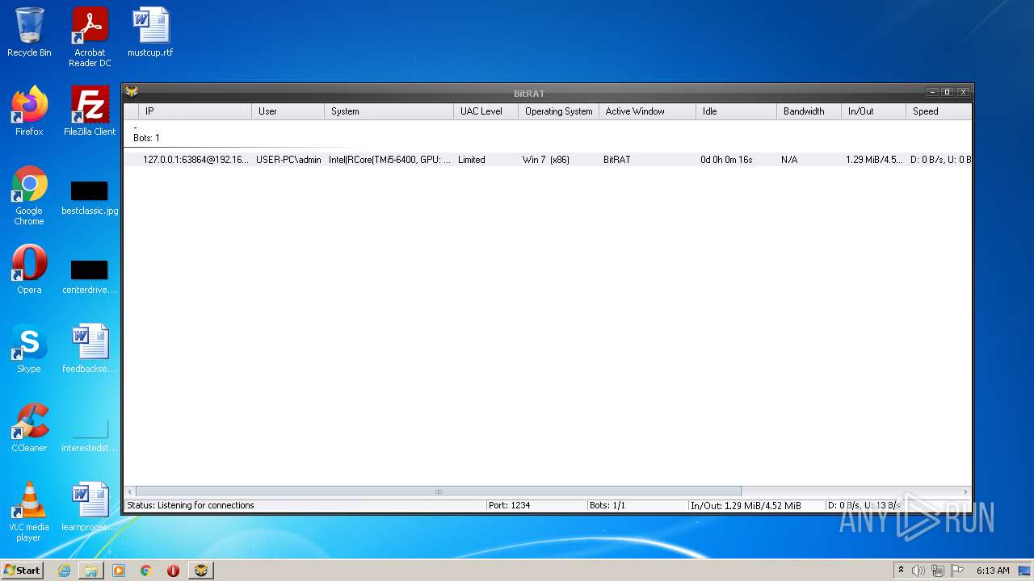The image size is (1034, 581).
Task: Click the 'Port: 1234' status entry
Action: (x=509, y=505)
